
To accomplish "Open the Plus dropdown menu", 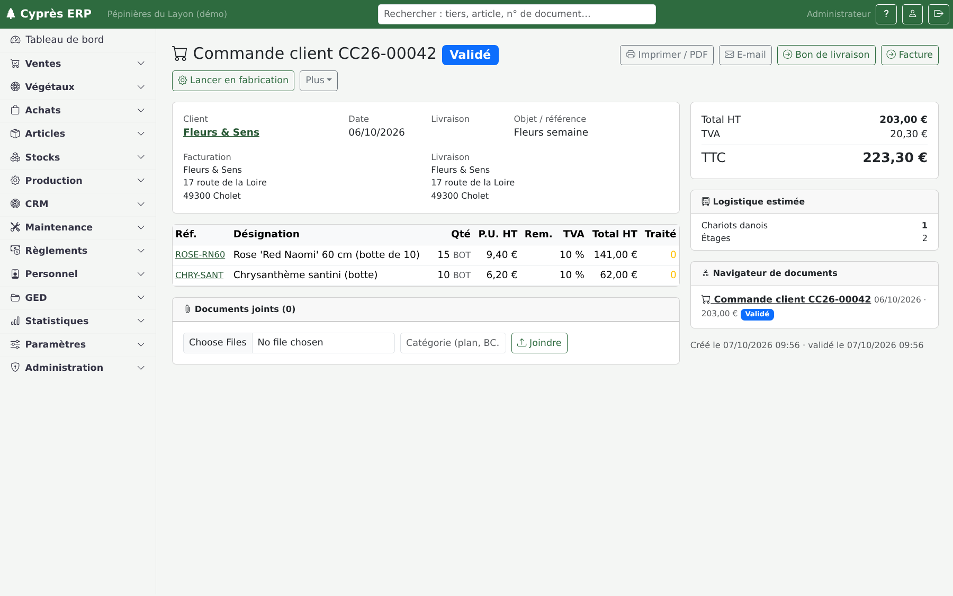I will 319,81.
